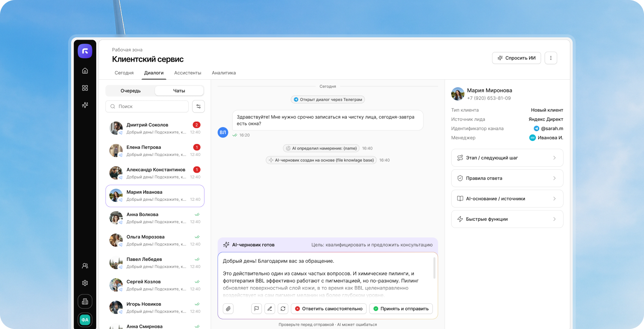The height and width of the screenshot is (329, 644).
Task: Expand AI-основание / источники section
Action: (x=507, y=199)
